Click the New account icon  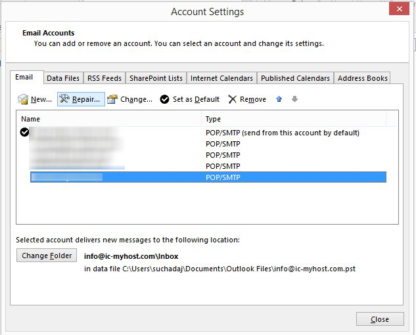pyautogui.click(x=23, y=99)
